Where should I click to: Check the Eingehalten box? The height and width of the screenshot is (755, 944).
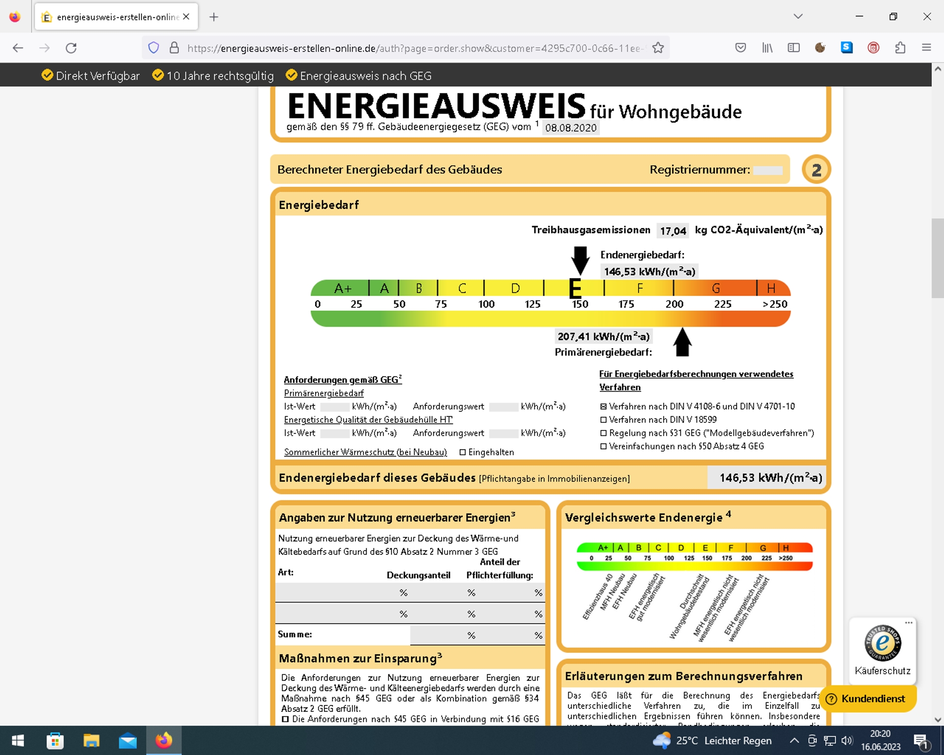pyautogui.click(x=463, y=452)
